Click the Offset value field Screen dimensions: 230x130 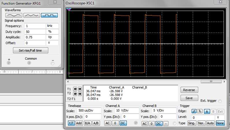(35, 43)
